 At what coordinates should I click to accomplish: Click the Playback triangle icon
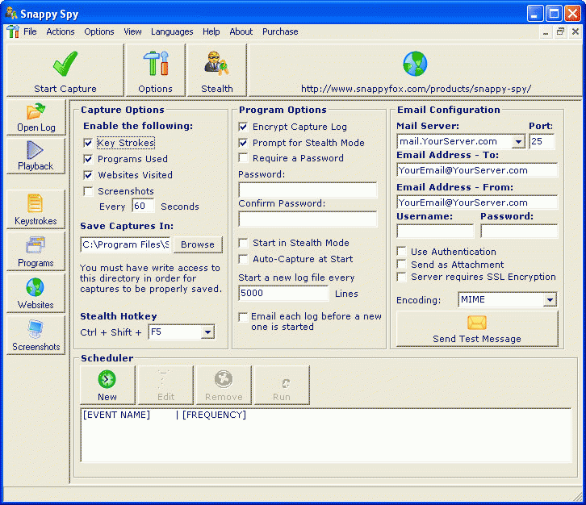(36, 150)
